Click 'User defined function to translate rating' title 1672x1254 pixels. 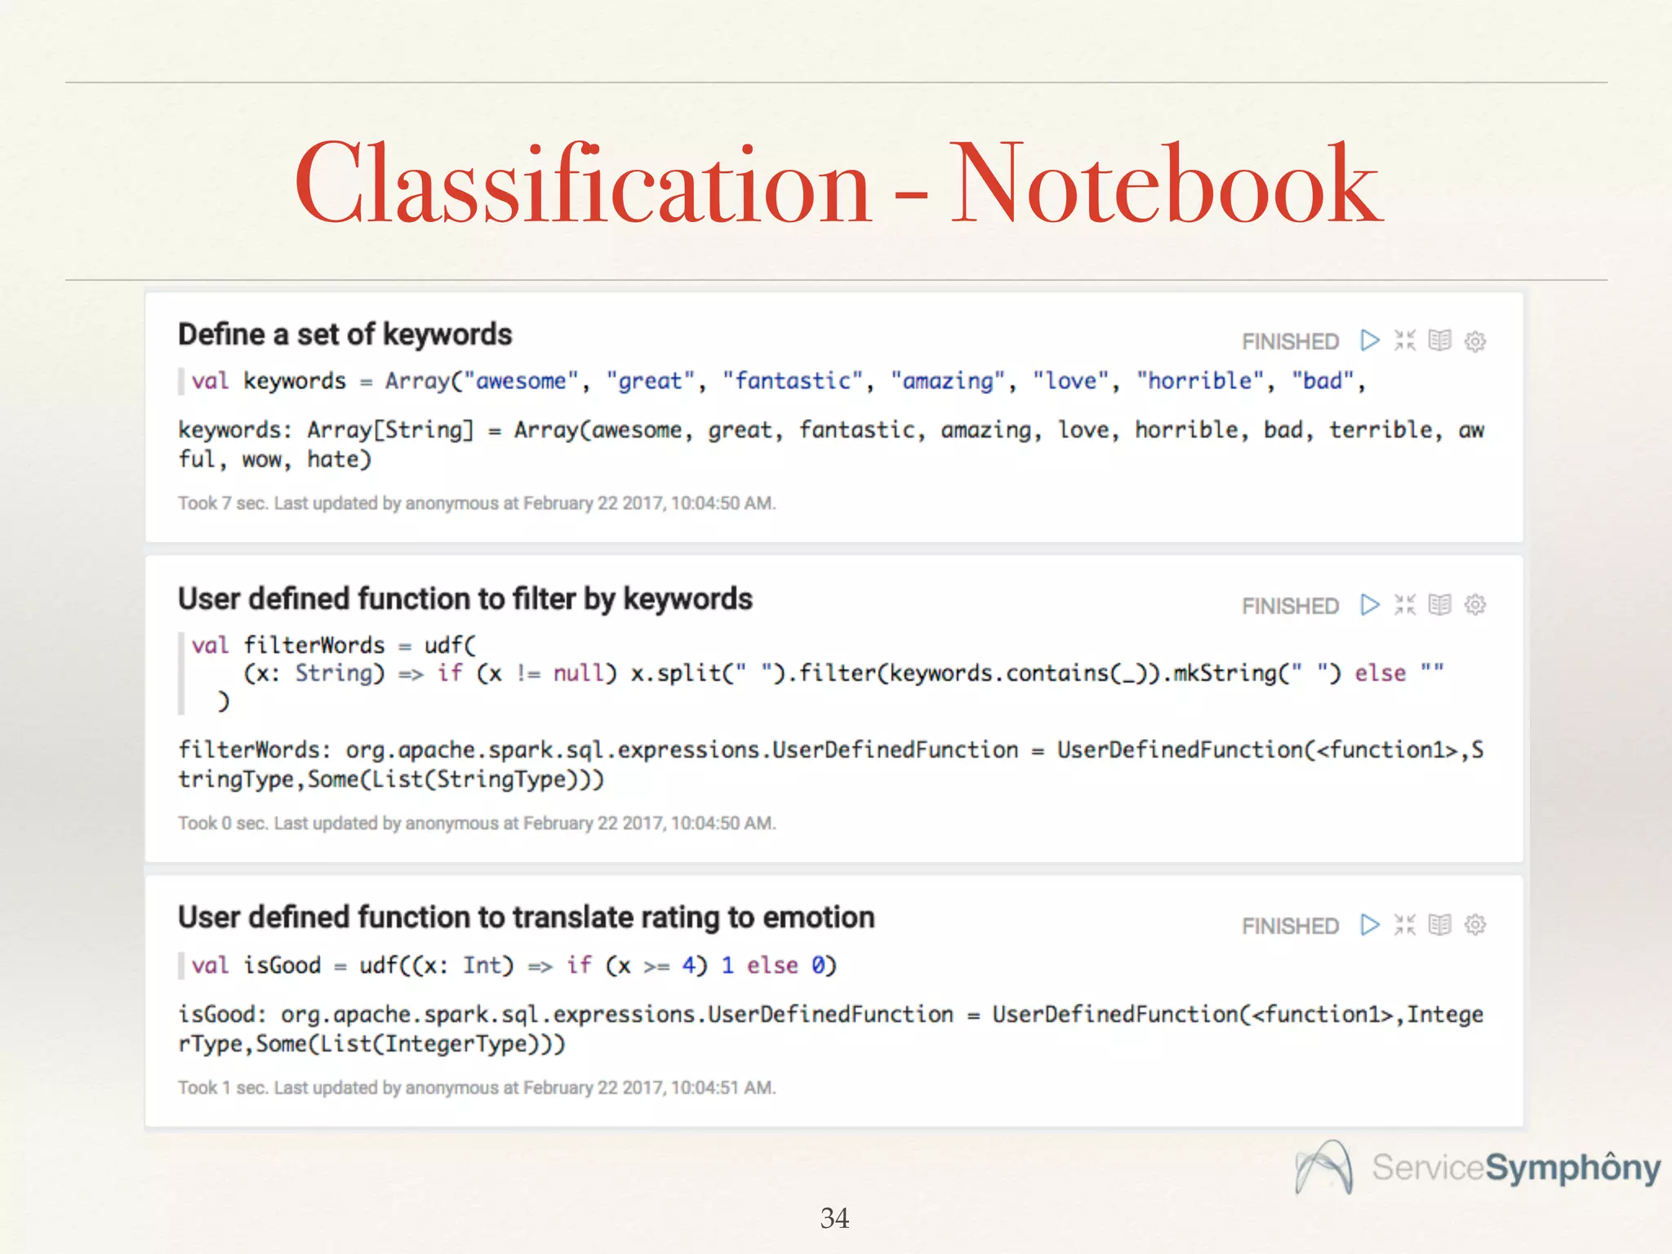click(x=526, y=918)
